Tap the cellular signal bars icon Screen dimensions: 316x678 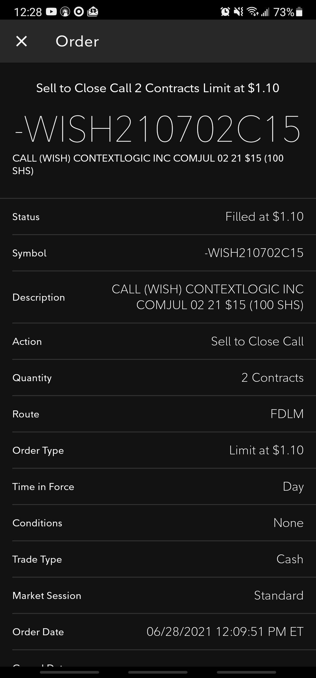[265, 12]
